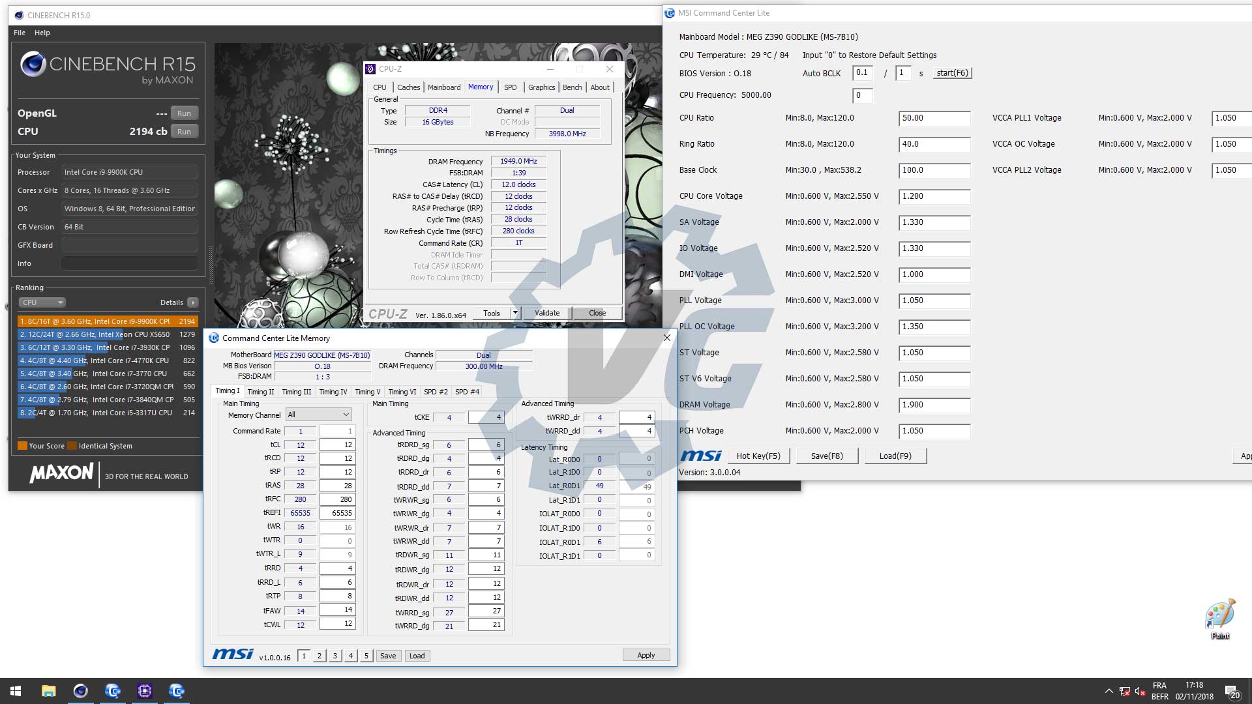Edit CPU Ratio field showing 50.00
The image size is (1252, 704).
click(x=934, y=119)
